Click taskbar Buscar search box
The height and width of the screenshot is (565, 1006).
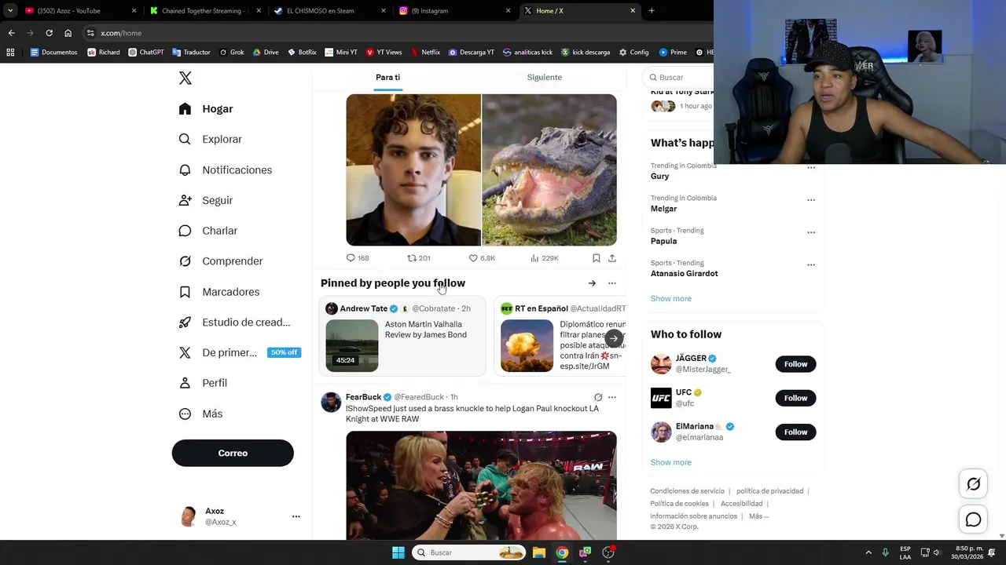(469, 552)
